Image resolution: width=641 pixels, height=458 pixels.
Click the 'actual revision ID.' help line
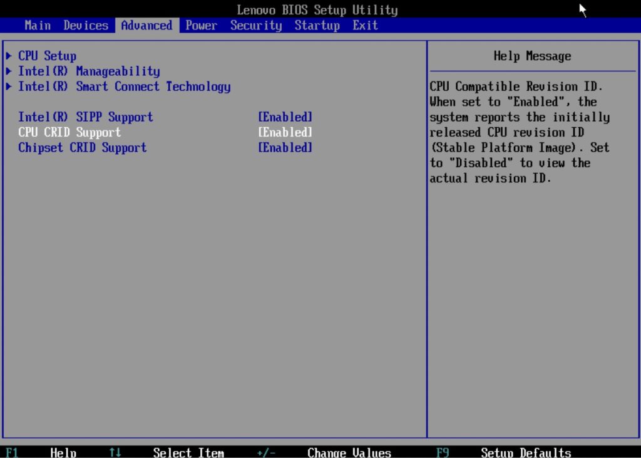coord(490,178)
